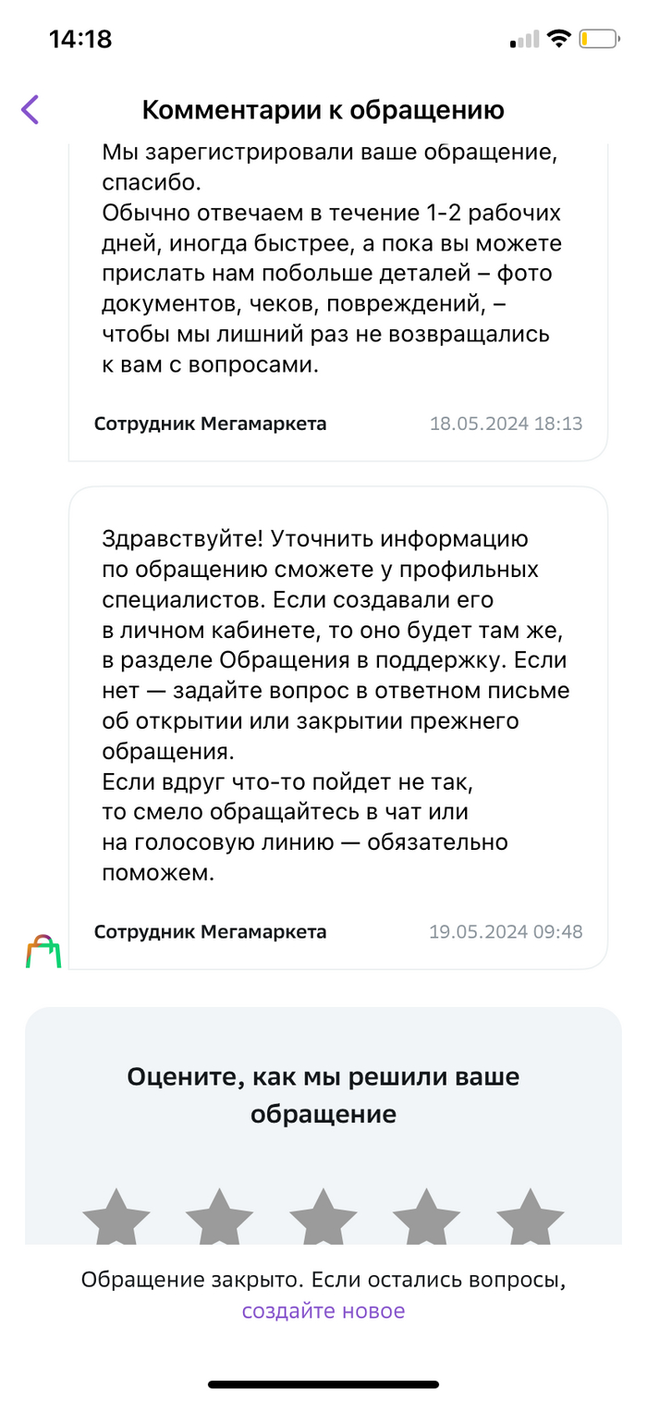Tap the "Оцените, как мы решили" heading
Image resolution: width=647 pixels, height=1401 pixels.
point(323,1095)
